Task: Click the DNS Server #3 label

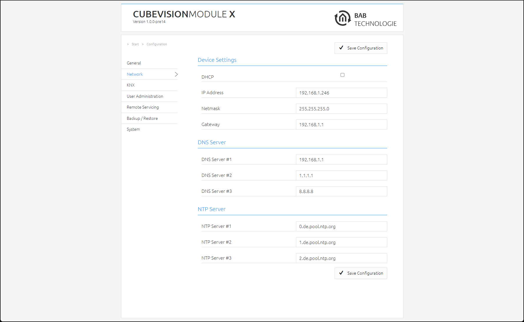Action: coord(217,191)
